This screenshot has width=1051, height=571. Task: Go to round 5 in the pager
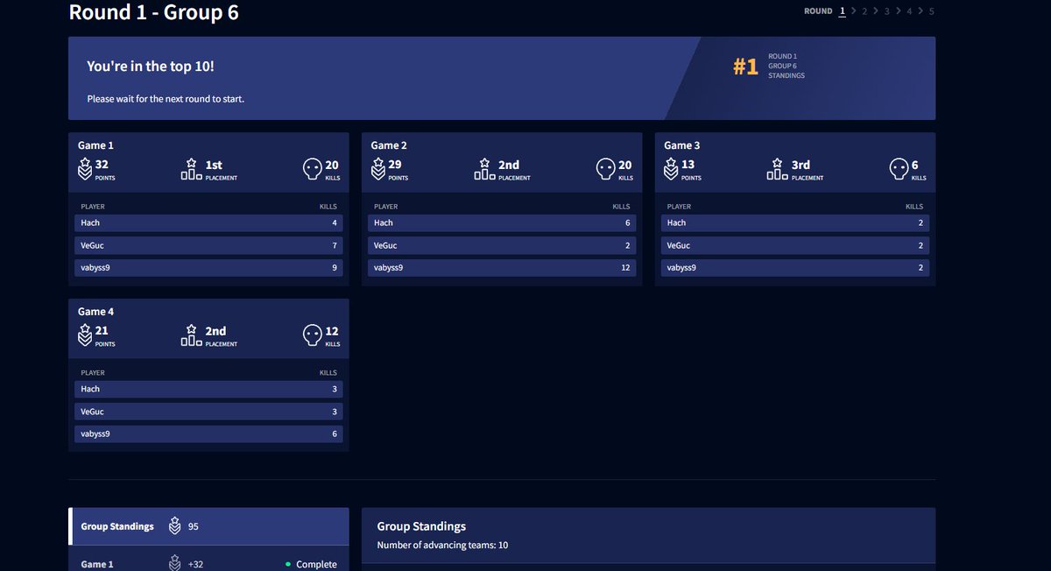931,11
